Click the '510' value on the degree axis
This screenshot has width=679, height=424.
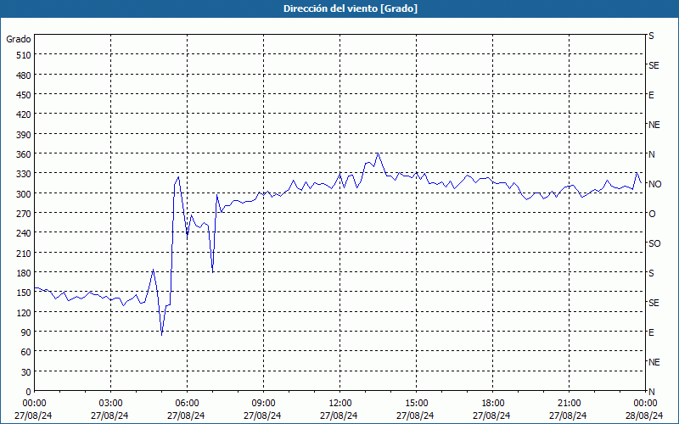[x=24, y=55]
